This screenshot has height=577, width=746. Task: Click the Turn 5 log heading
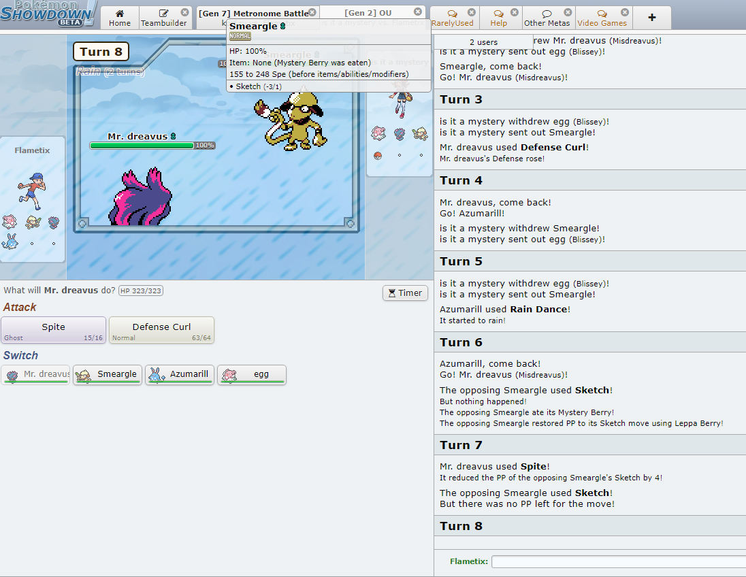[461, 262]
